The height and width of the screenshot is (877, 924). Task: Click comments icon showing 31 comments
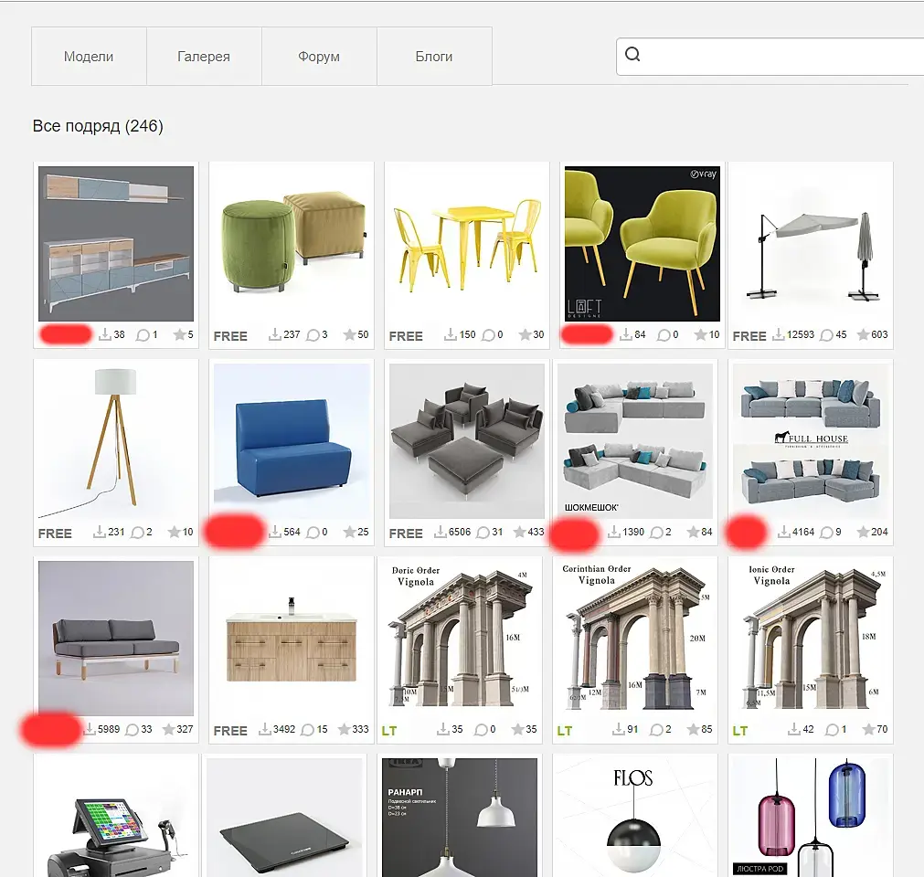click(483, 533)
